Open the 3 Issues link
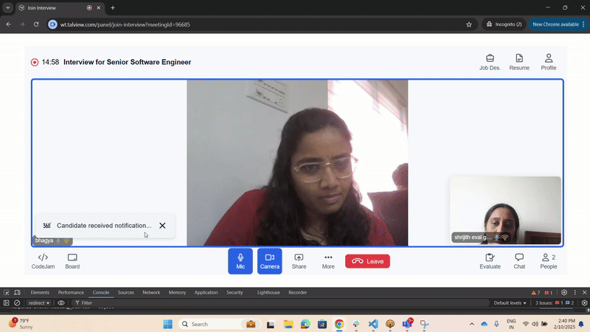Screen dimensions: 590x332 (555, 302)
